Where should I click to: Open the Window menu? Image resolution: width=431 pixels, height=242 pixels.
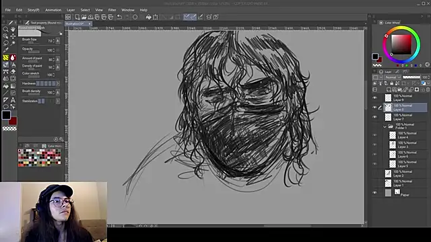point(128,10)
